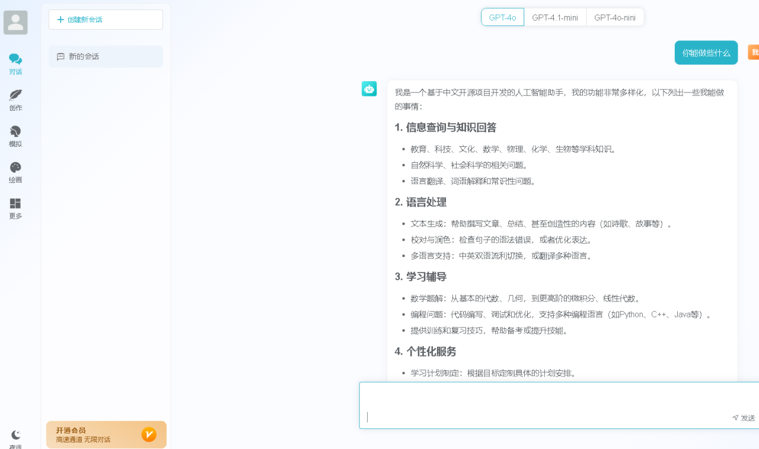Click the orange V membership badge

pos(149,435)
